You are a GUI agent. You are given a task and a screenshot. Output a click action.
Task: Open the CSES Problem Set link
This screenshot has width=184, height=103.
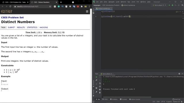tap(12, 17)
